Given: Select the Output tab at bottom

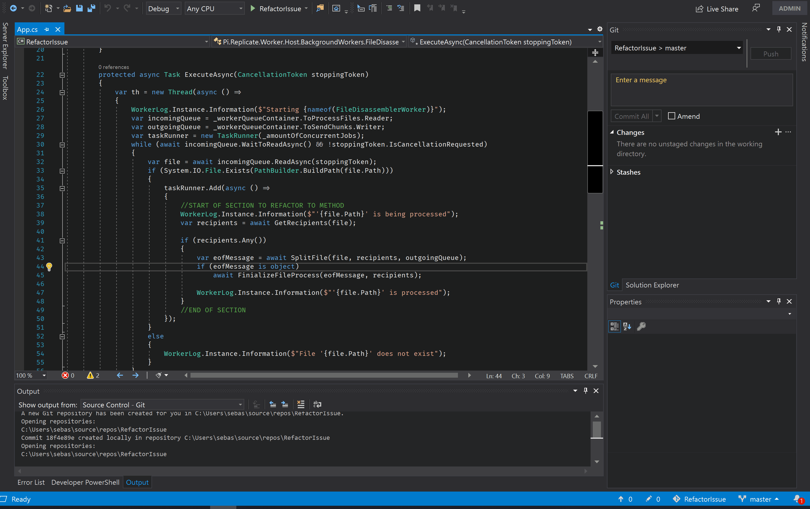Looking at the screenshot, I should pyautogui.click(x=137, y=482).
